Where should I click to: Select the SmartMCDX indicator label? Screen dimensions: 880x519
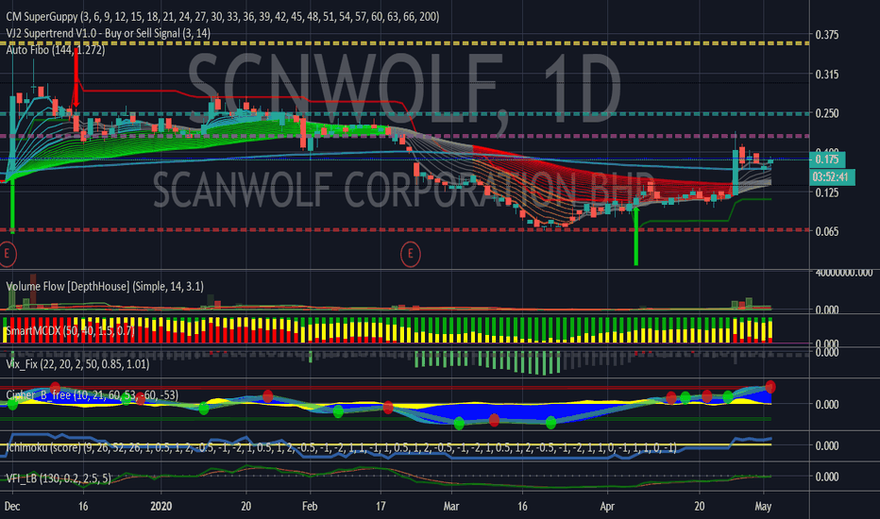(x=70, y=331)
